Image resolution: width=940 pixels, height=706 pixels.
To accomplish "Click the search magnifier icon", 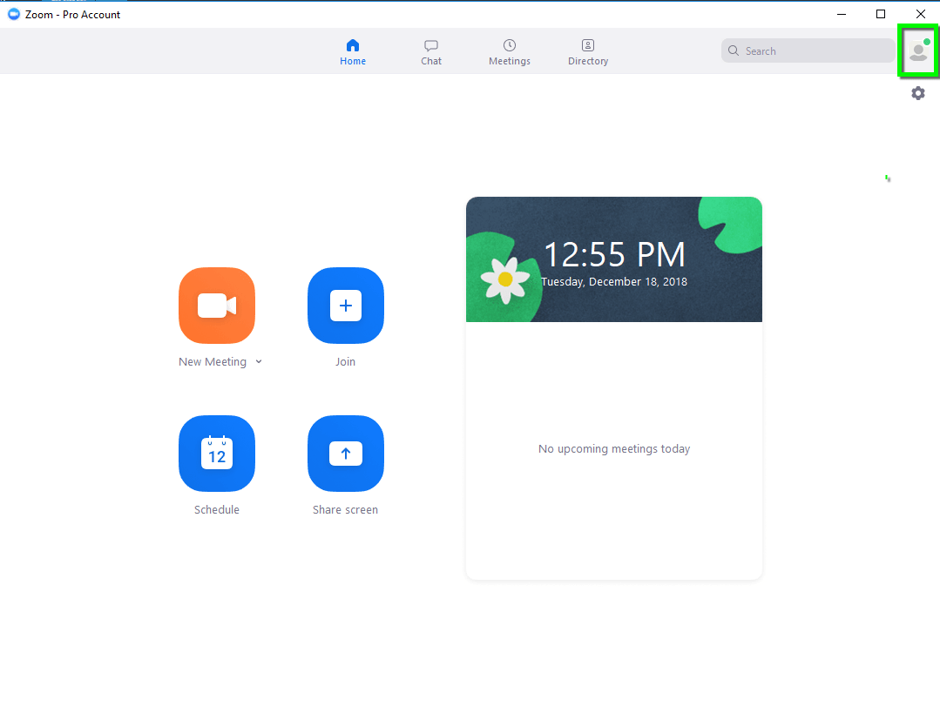I will pyautogui.click(x=734, y=50).
